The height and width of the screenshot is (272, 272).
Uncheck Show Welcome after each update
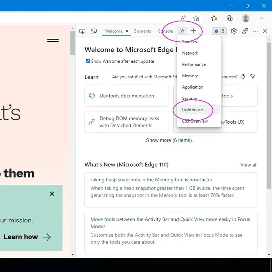point(88,61)
